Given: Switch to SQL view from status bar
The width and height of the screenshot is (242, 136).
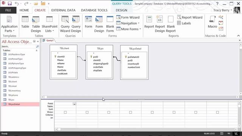Looking at the screenshot, I should (x=229, y=133).
